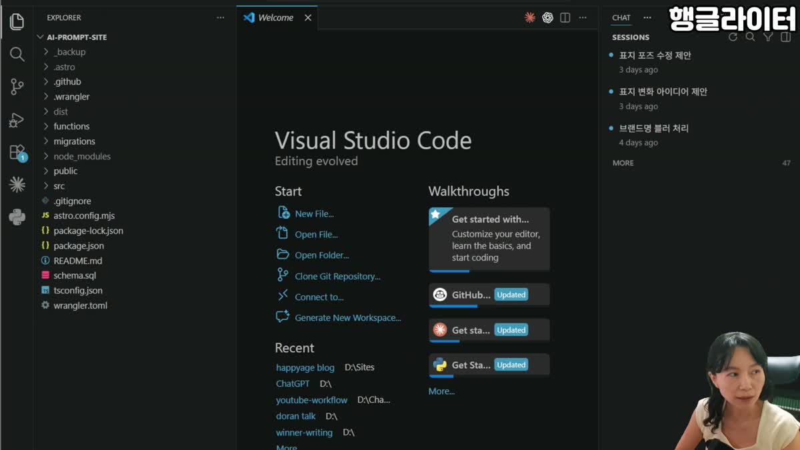The width and height of the screenshot is (800, 450).
Task: Open Run and Debug view
Action: 17,120
